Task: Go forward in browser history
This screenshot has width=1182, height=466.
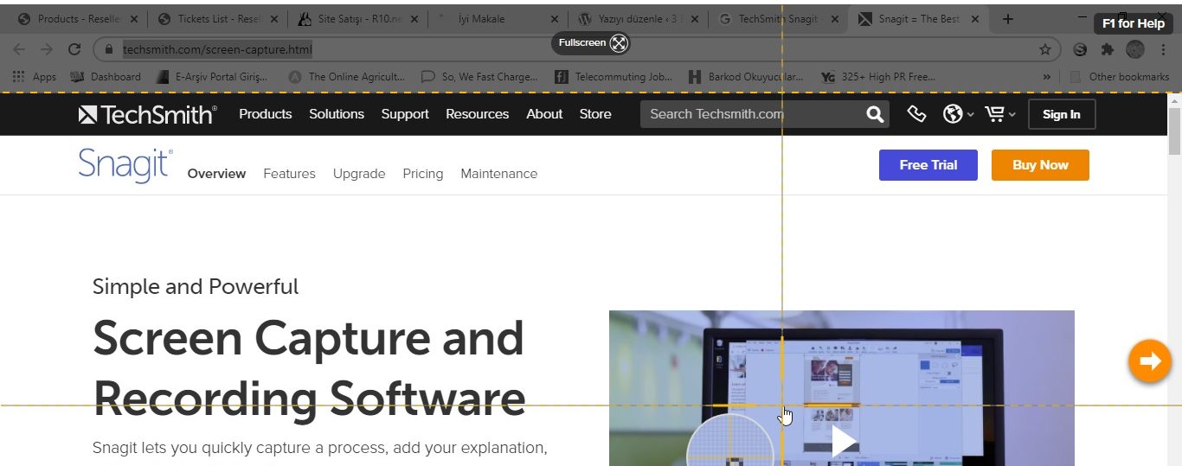Action: pyautogui.click(x=47, y=49)
